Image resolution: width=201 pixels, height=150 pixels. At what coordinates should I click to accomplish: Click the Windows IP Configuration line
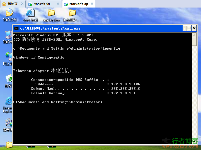pyautogui.click(x=40, y=57)
